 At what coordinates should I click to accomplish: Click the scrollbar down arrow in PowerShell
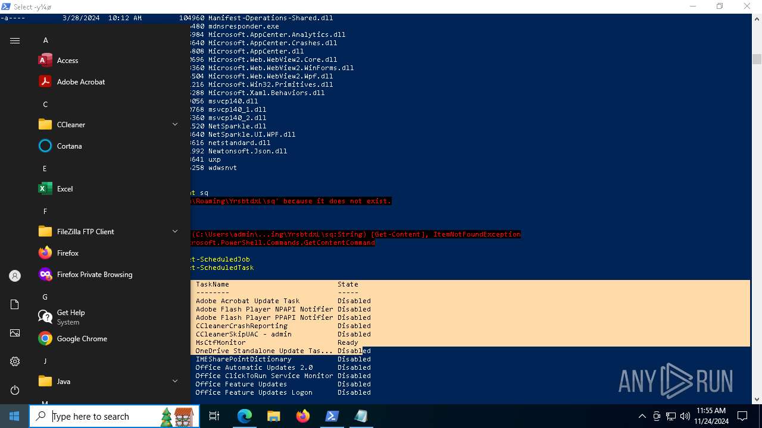pyautogui.click(x=757, y=399)
